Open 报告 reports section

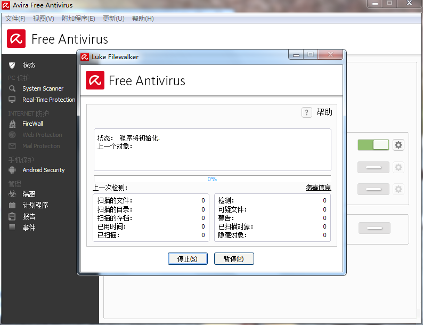point(29,216)
